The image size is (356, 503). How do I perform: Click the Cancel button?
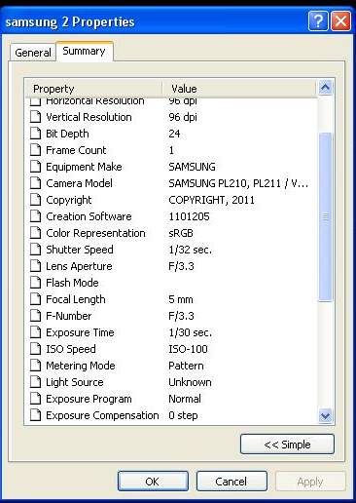231,482
